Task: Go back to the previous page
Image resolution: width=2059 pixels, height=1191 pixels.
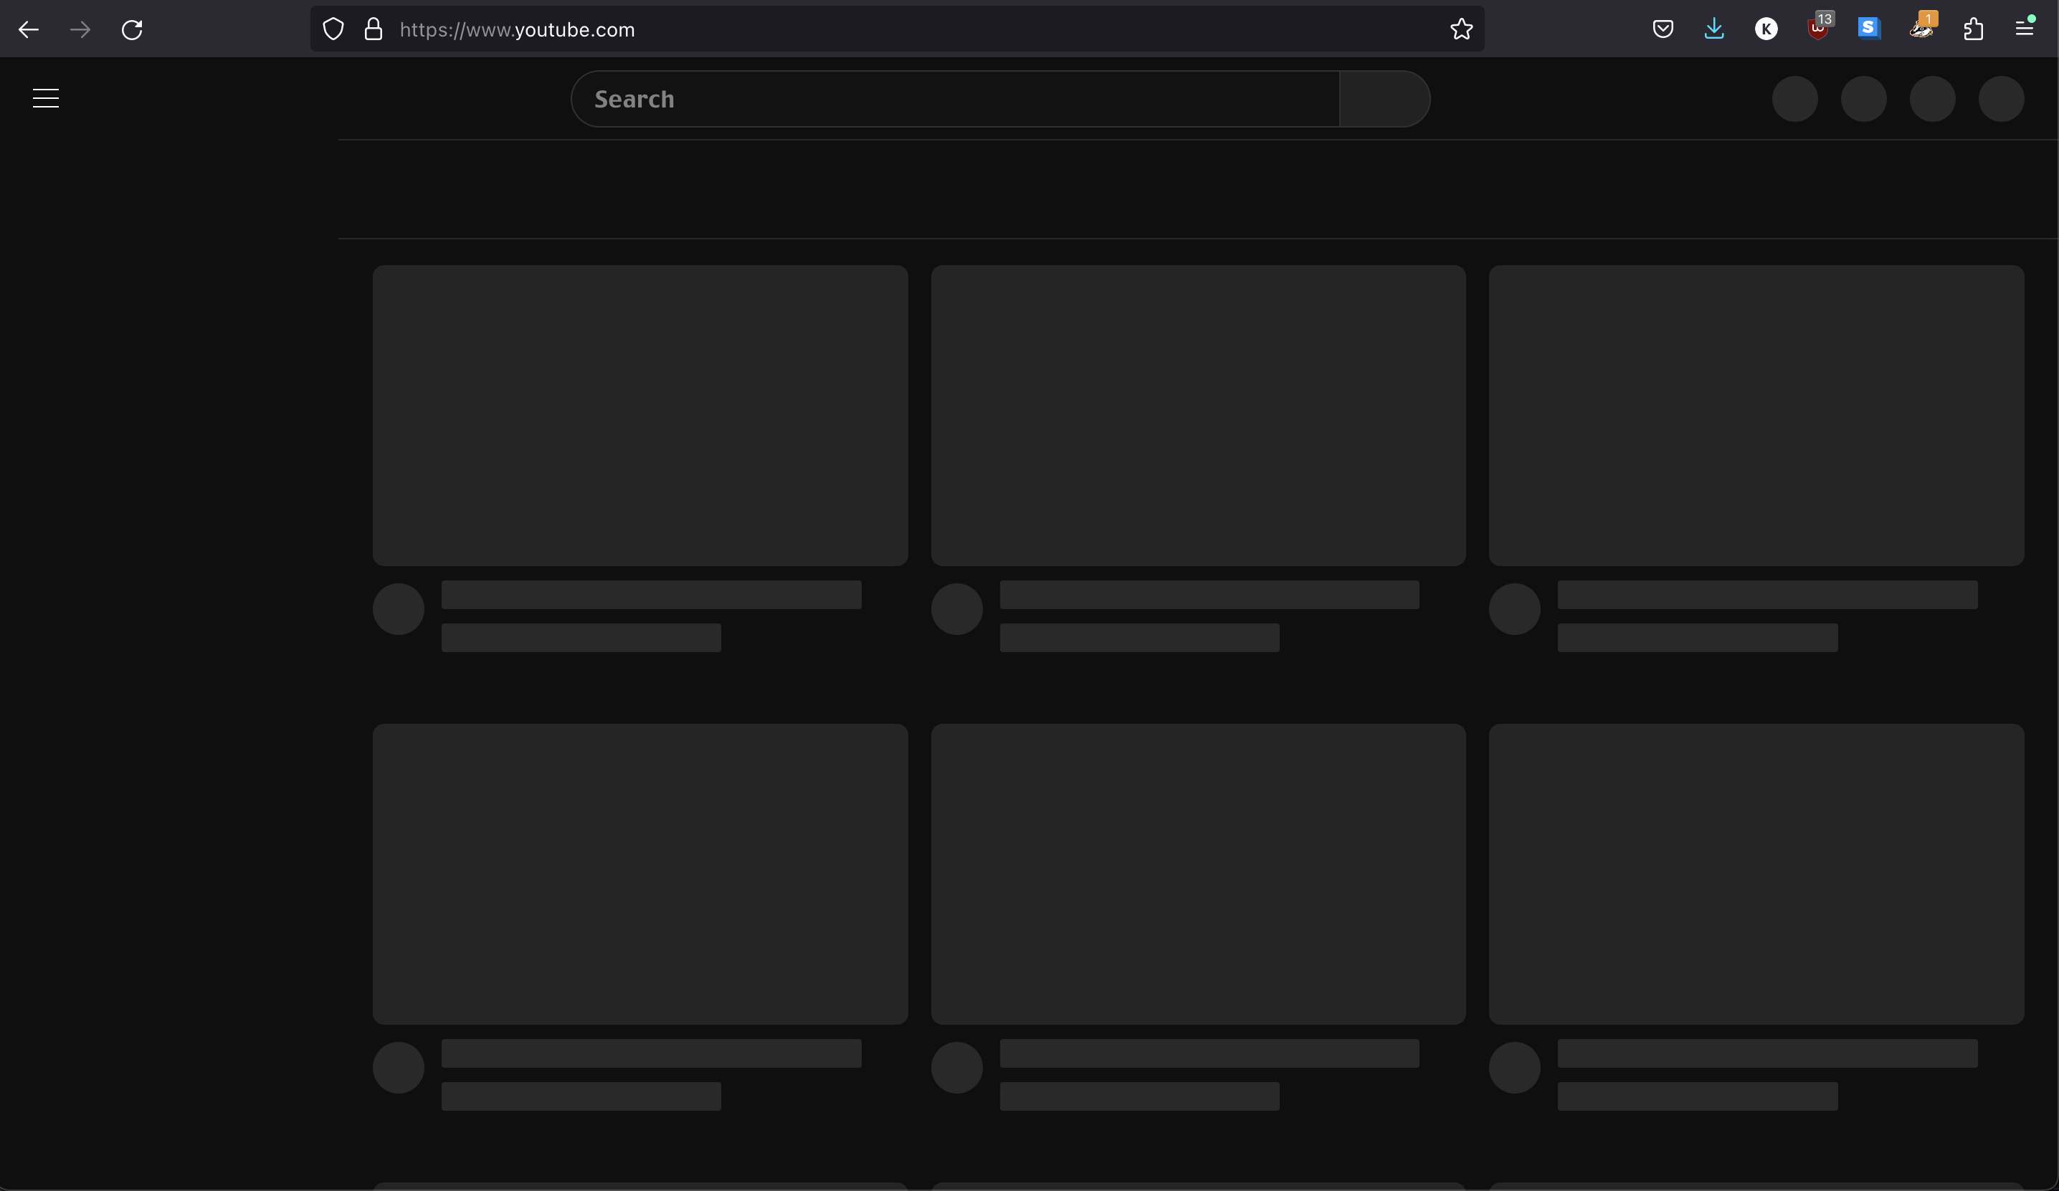Action: pos(28,29)
